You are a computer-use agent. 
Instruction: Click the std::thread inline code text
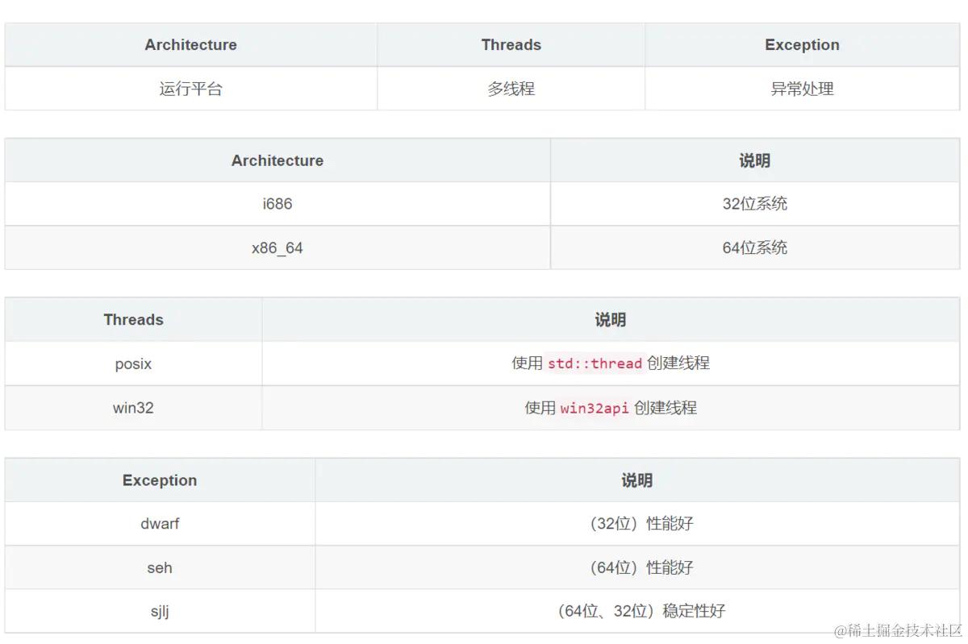click(595, 364)
